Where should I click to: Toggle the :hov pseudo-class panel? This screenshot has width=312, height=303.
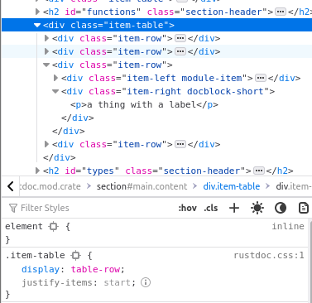188,208
